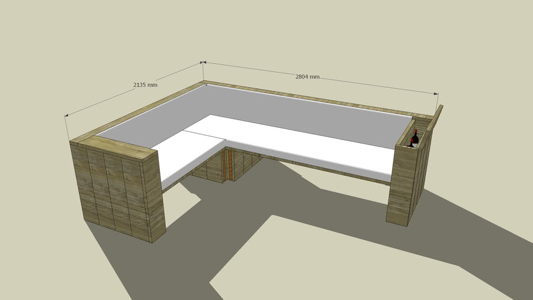Click the left end arrow of 2135 mm dimension

[x=66, y=115]
